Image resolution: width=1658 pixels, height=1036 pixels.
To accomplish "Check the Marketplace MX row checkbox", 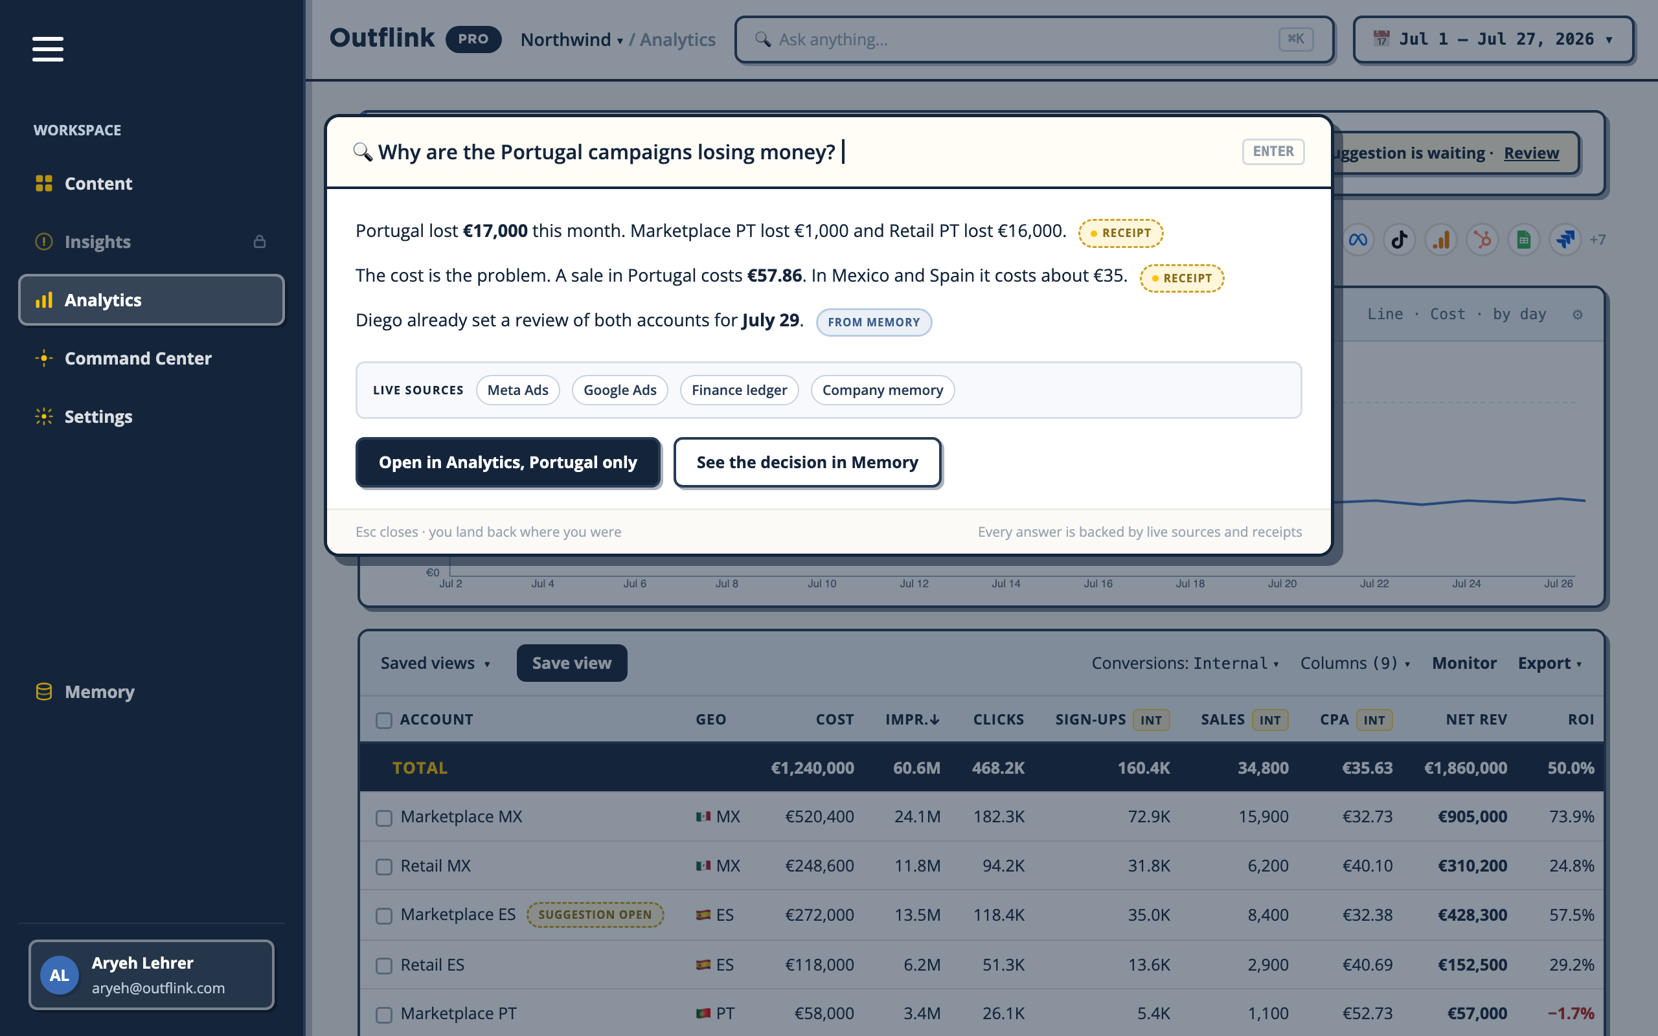I will click(383, 818).
